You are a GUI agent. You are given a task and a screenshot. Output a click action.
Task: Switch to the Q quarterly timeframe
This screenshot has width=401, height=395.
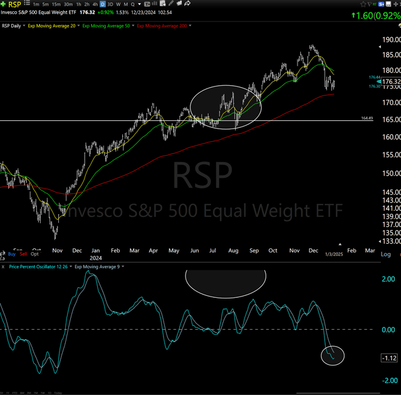(x=133, y=4)
